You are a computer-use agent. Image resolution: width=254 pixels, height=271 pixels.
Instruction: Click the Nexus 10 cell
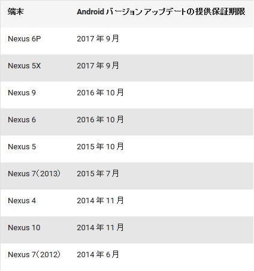pos(24,228)
